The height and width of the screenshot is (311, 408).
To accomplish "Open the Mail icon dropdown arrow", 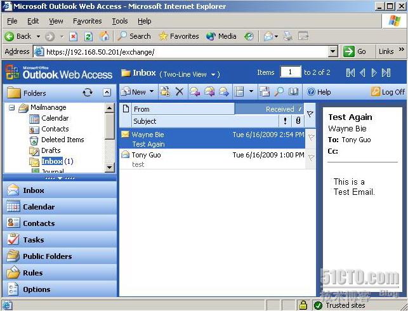I will click(x=276, y=36).
